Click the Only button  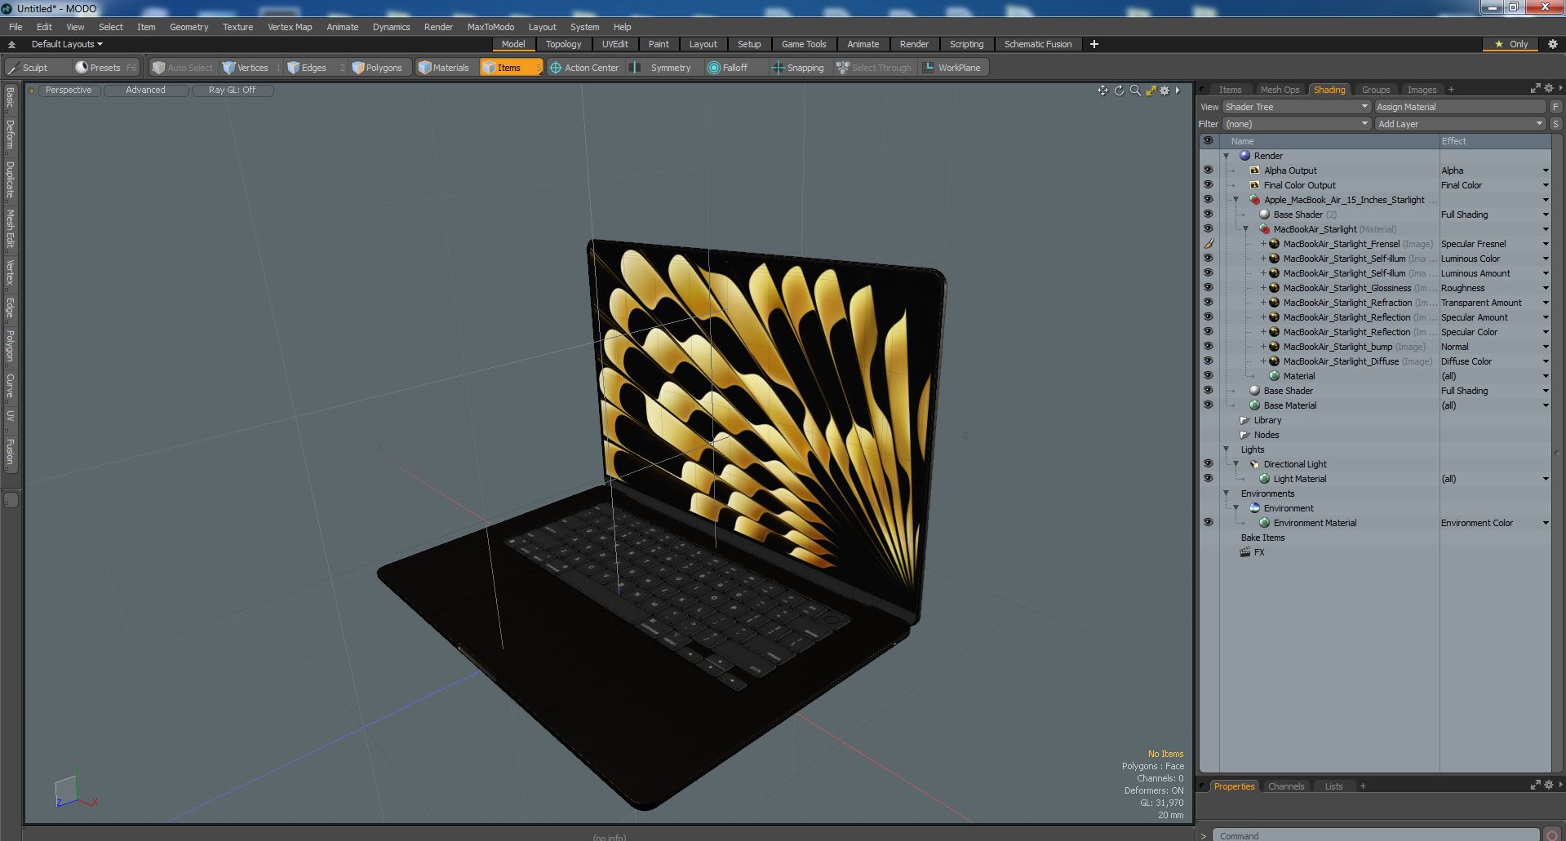(x=1511, y=44)
